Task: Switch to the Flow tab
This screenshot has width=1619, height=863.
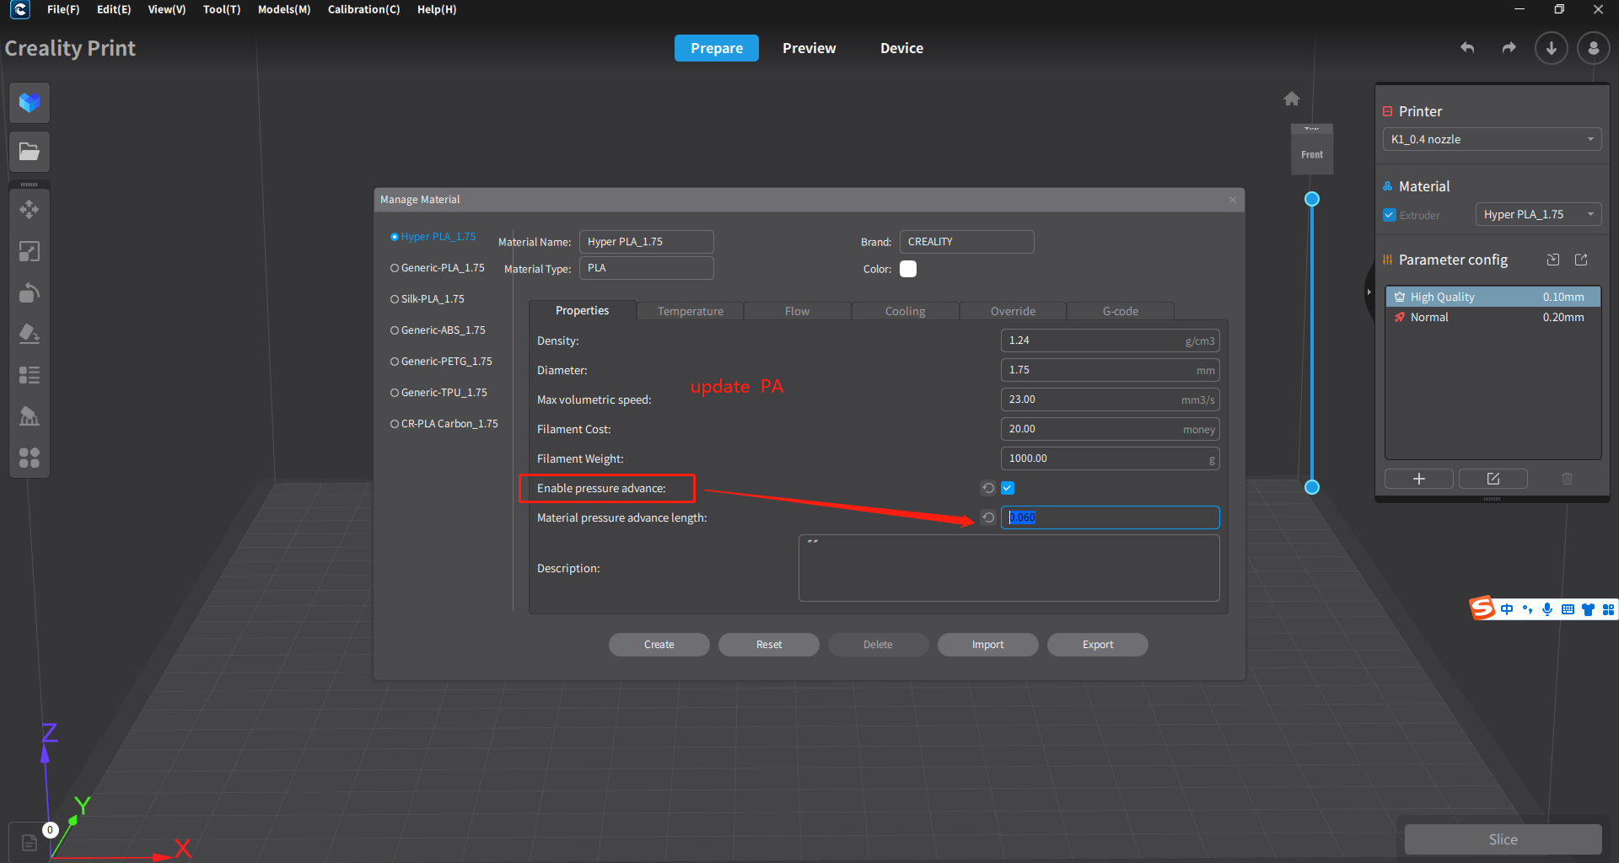Action: [797, 311]
